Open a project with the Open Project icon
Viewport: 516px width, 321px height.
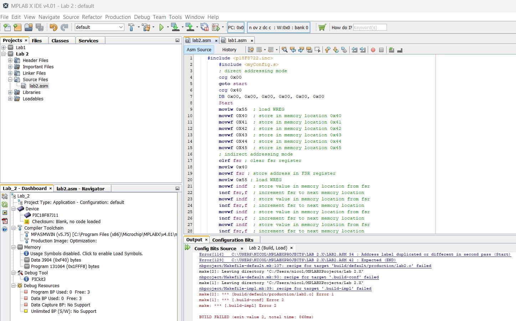[28, 27]
